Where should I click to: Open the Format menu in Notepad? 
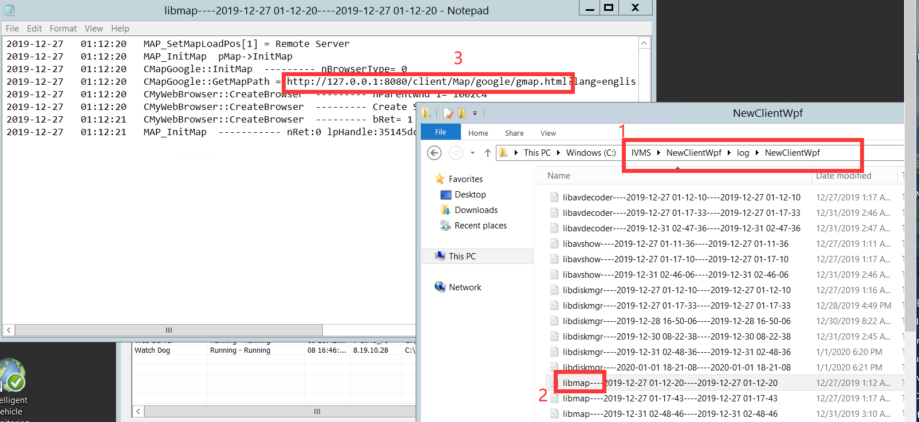point(63,28)
